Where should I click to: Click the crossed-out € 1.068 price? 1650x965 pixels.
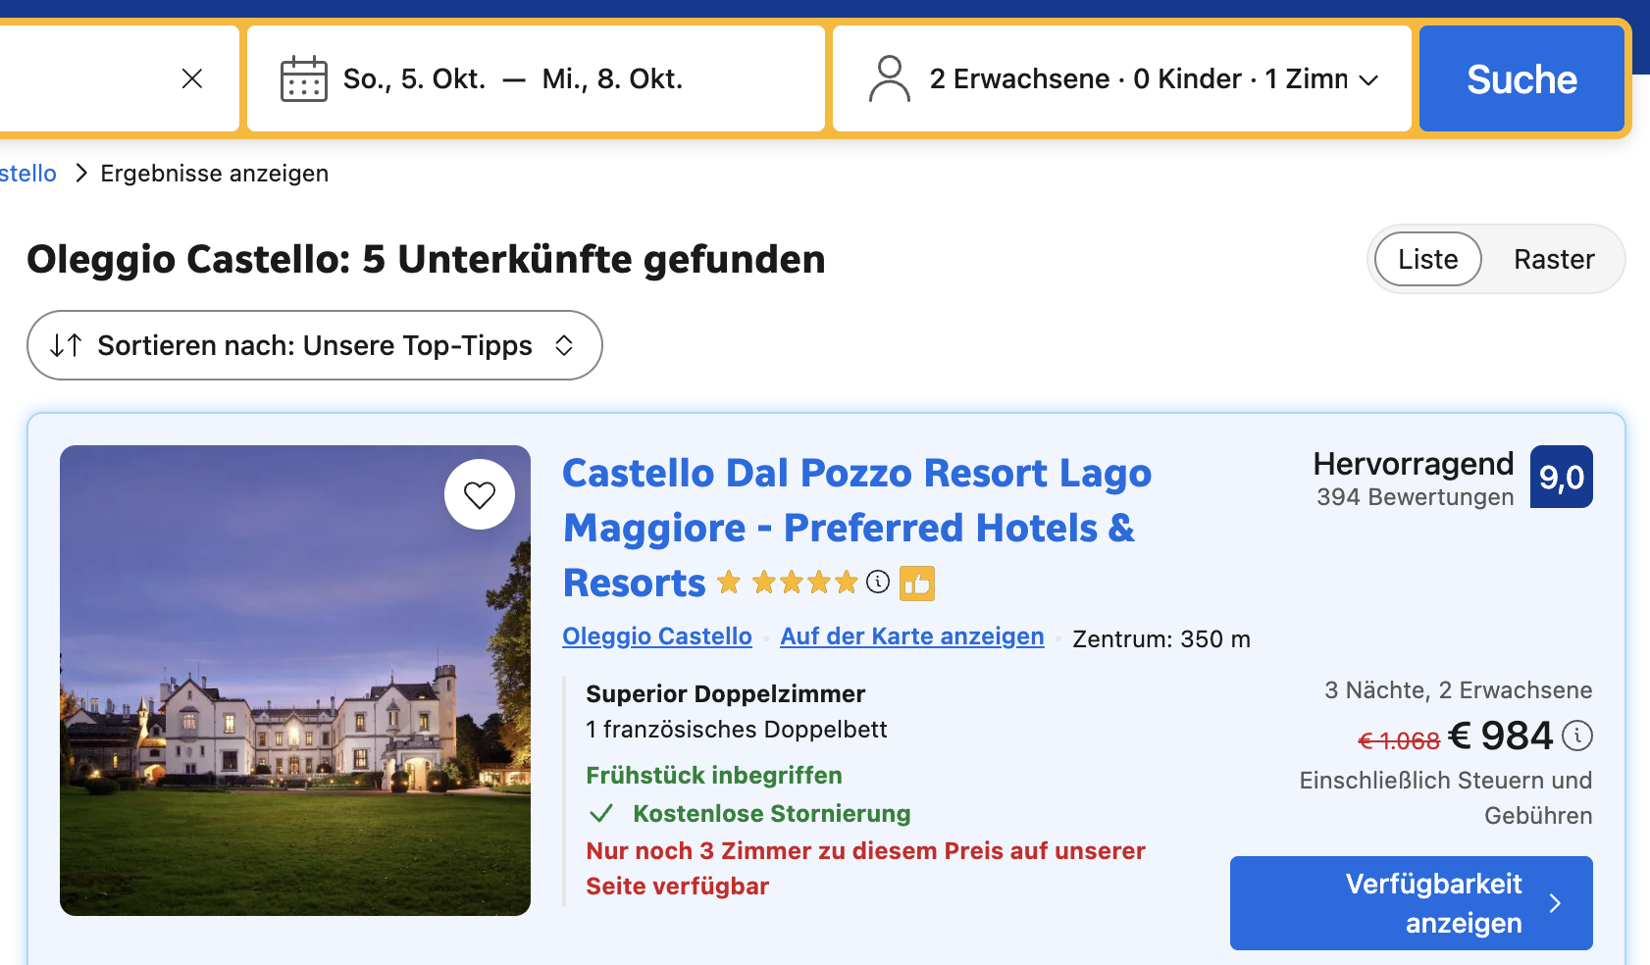1399,741
